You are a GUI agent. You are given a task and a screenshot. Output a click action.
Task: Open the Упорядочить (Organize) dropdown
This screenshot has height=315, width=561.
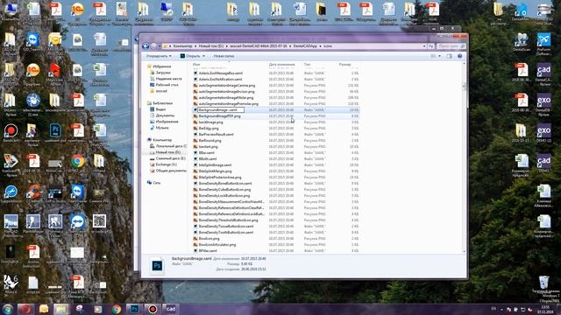pos(159,56)
